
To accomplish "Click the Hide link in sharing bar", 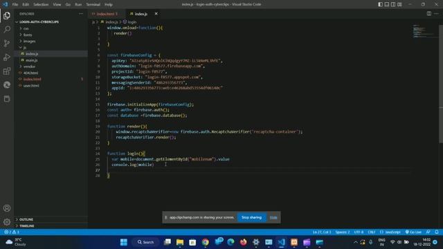I will click(273, 217).
